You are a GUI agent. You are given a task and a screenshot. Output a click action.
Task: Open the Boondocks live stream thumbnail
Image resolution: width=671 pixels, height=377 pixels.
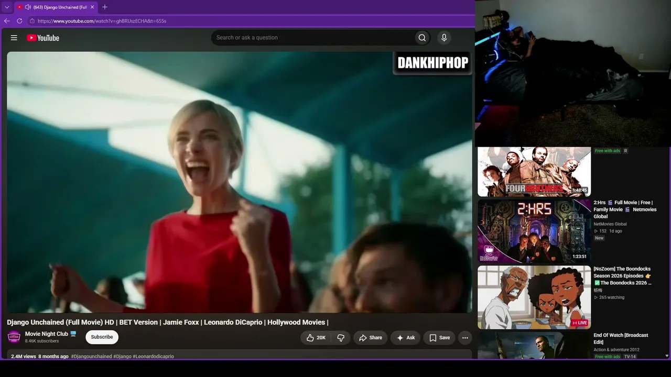point(534,297)
